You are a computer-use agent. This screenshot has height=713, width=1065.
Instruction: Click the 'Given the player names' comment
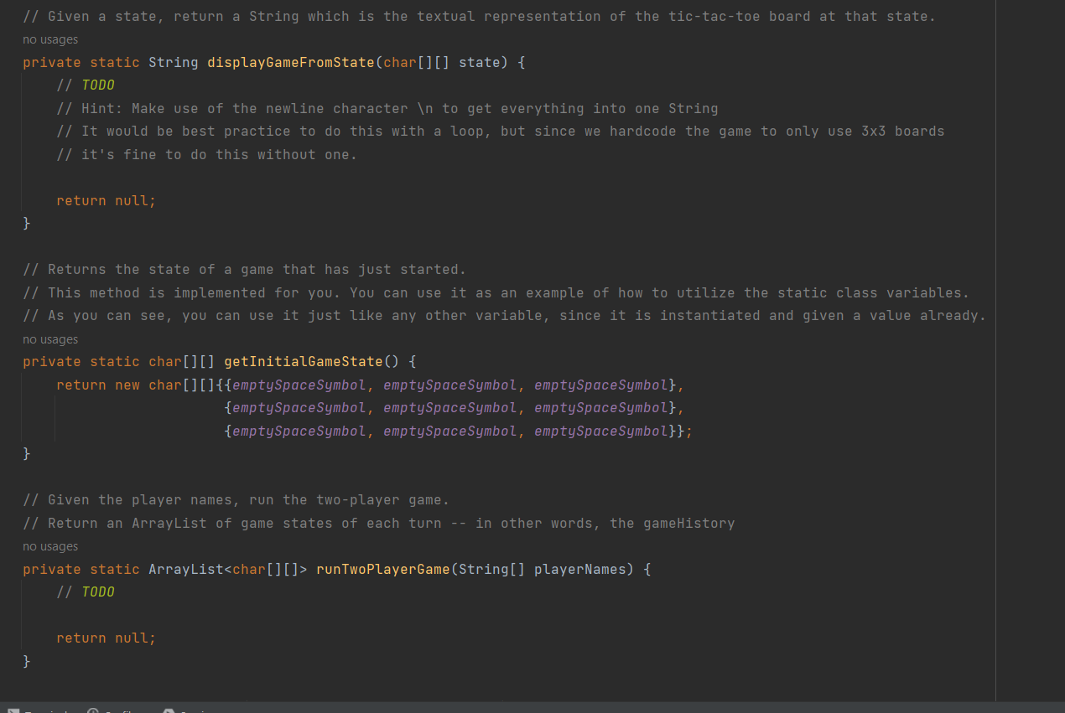236,500
